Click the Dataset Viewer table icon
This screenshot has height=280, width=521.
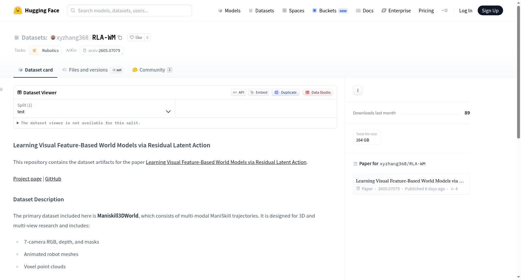(20, 93)
